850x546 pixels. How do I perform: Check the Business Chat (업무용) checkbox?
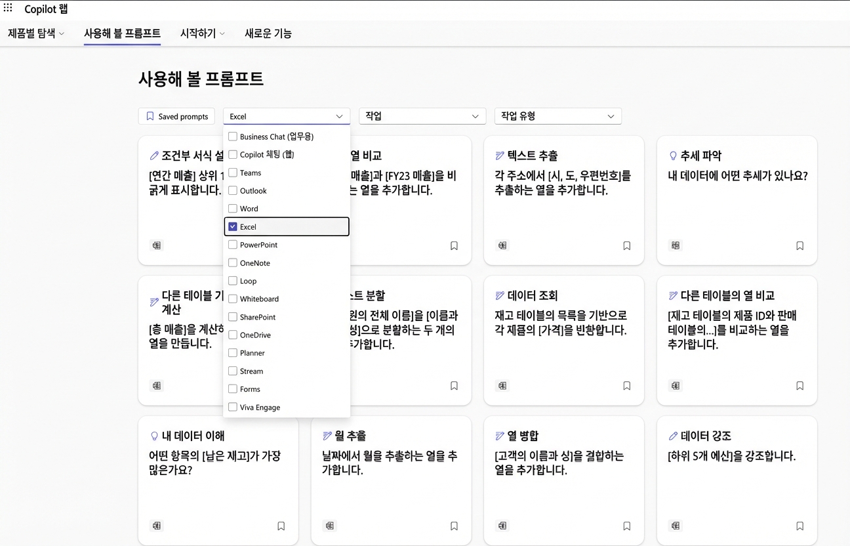pos(232,136)
